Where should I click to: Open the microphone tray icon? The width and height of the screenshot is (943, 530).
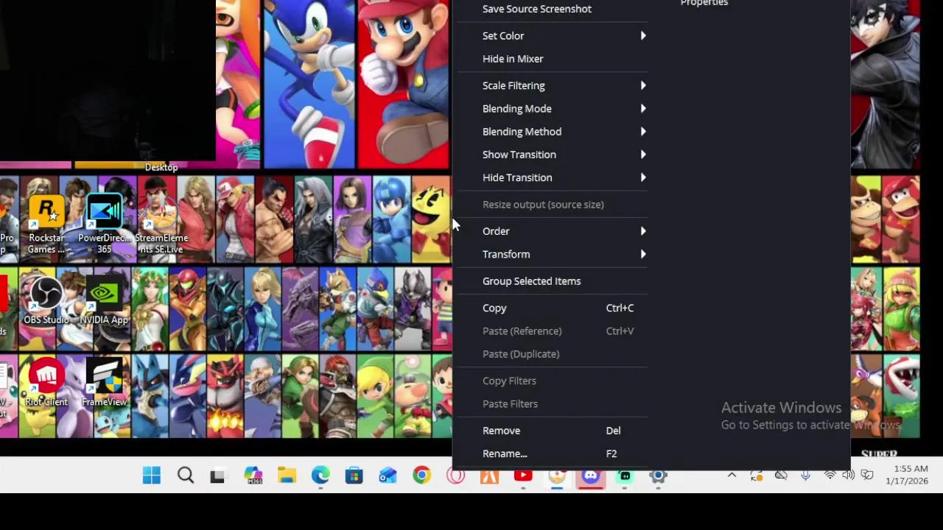pyautogui.click(x=805, y=476)
